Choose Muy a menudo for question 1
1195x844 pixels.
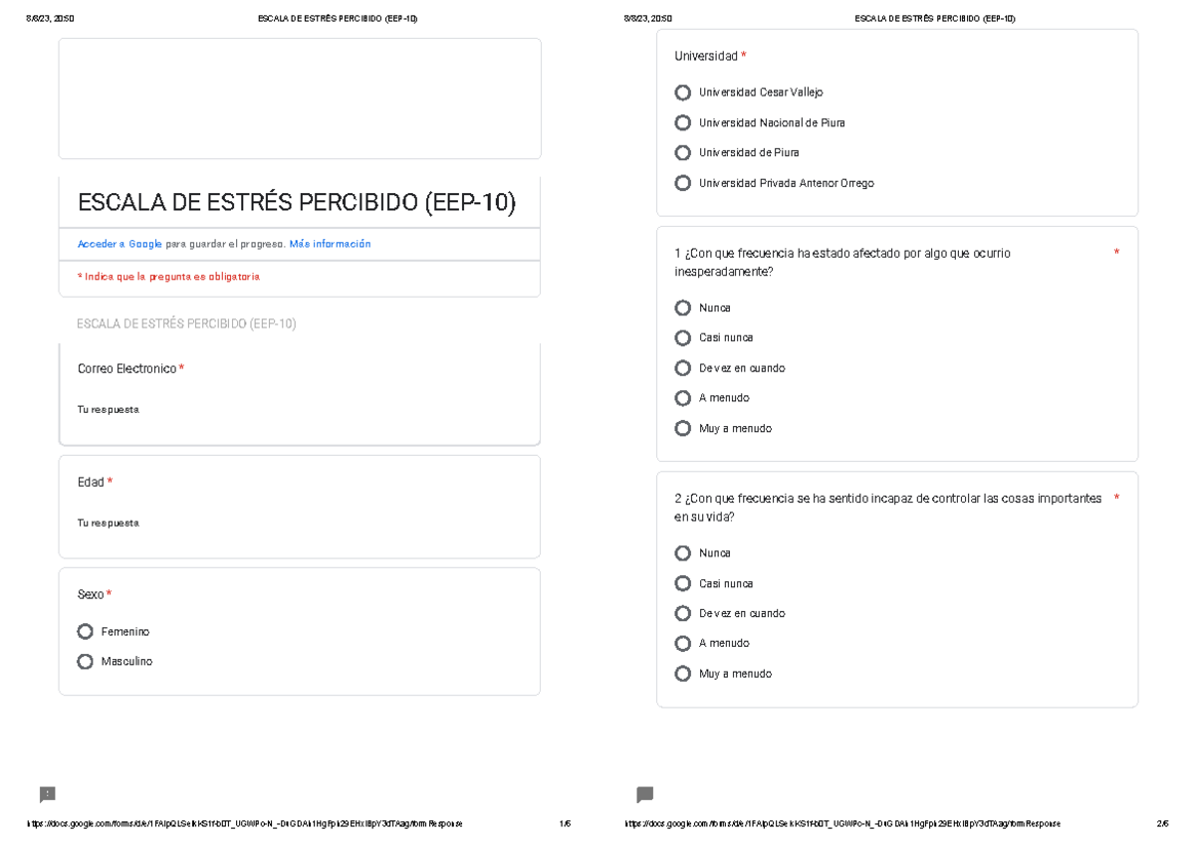[x=682, y=428]
